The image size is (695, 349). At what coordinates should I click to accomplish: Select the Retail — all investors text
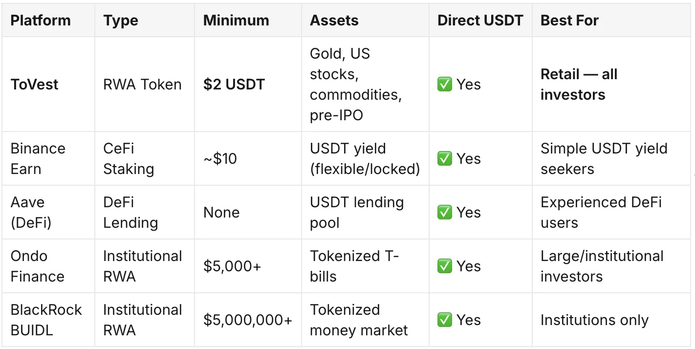click(579, 85)
